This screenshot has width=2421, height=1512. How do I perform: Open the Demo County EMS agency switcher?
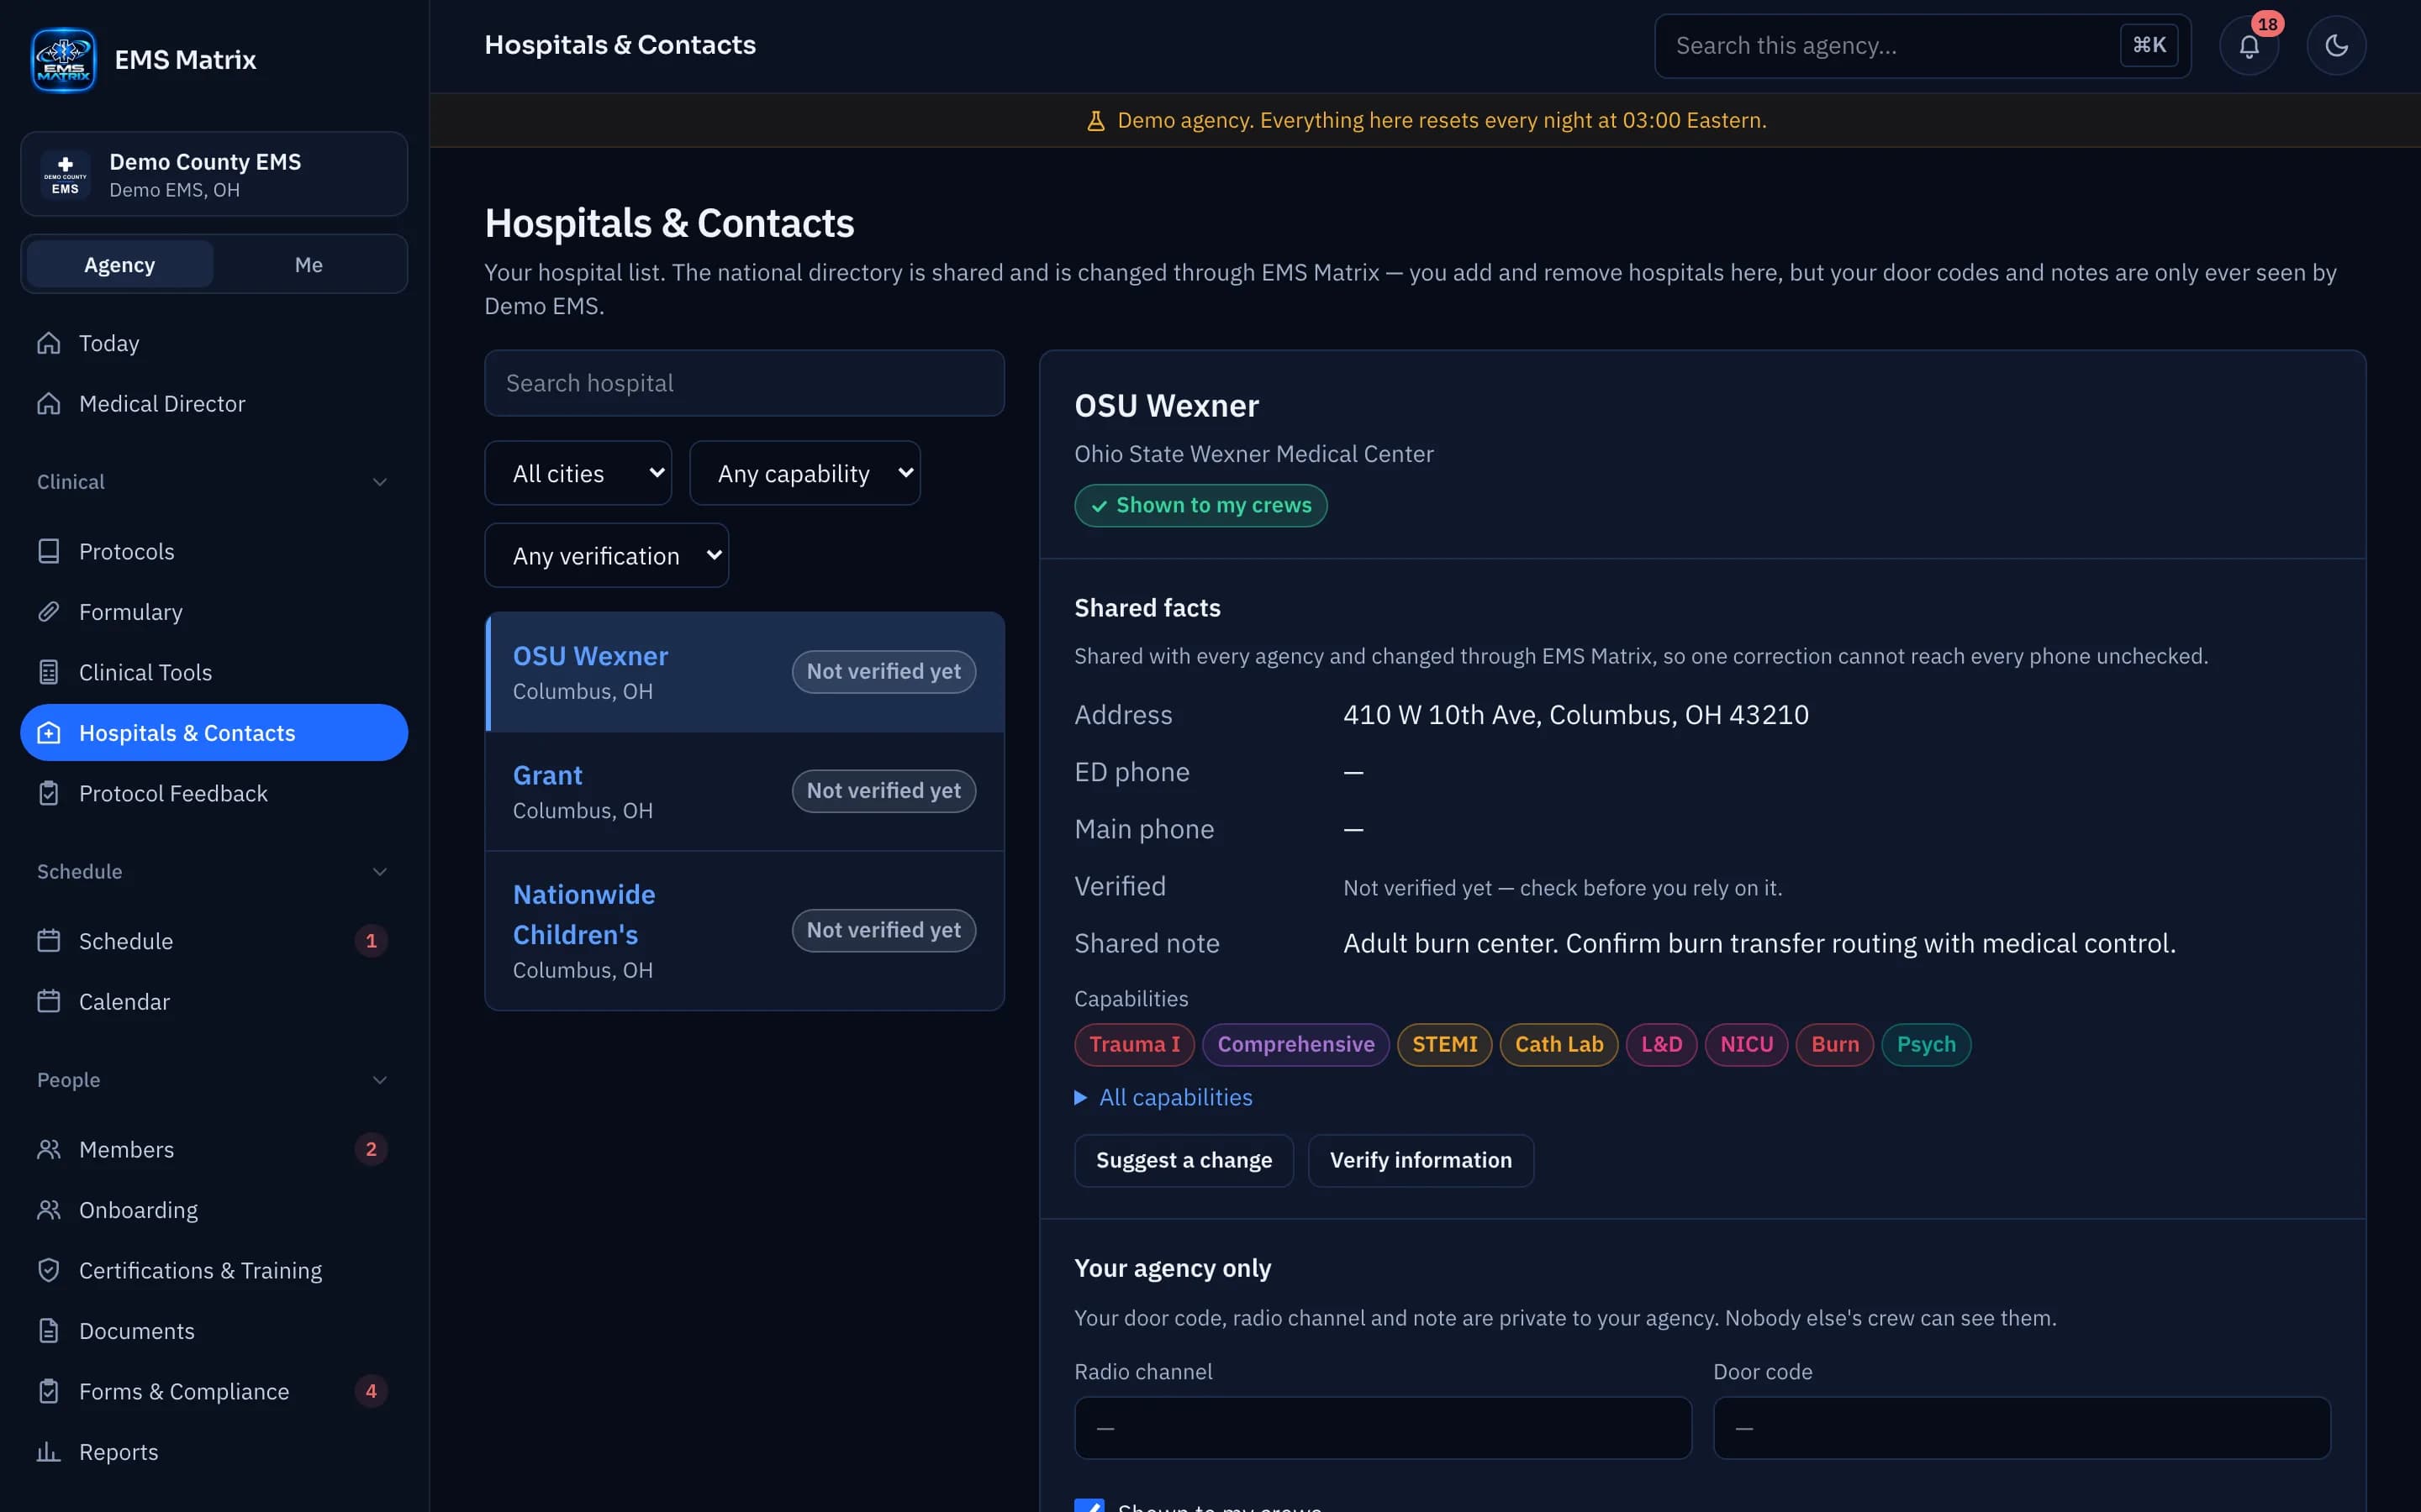tap(214, 174)
